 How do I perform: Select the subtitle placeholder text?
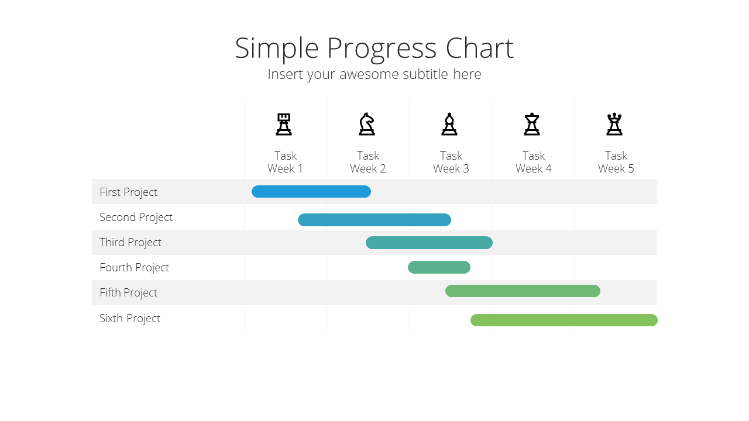(x=374, y=74)
